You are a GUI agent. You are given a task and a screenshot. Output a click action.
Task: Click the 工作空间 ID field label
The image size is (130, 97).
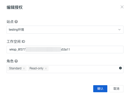(x=16, y=41)
